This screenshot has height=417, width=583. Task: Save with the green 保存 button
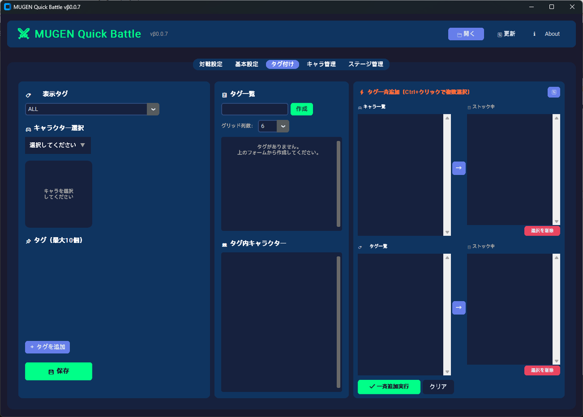59,371
